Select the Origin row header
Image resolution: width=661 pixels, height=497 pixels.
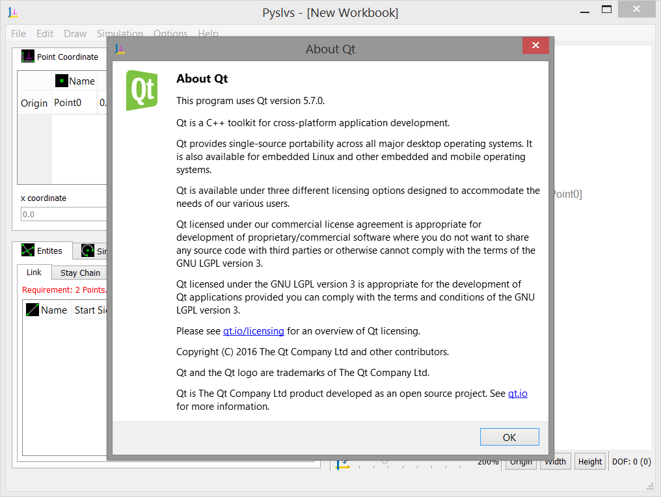tap(34, 103)
